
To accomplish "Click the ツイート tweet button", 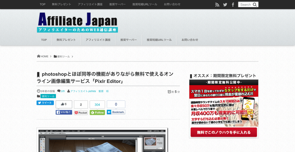I will [x=45, y=103].
